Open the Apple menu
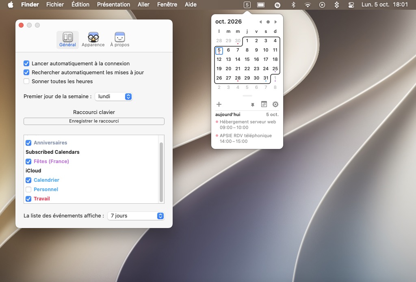This screenshot has height=282, width=416. tap(11, 4)
